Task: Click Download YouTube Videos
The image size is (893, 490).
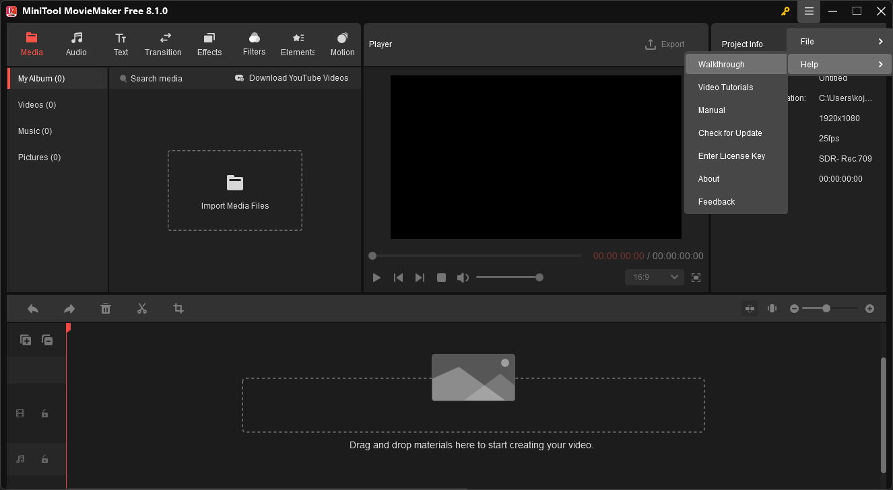Action: 292,78
